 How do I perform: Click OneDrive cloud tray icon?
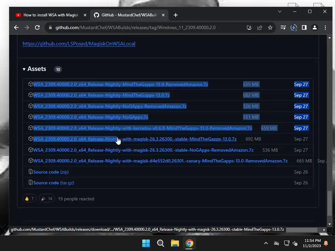click(276, 243)
